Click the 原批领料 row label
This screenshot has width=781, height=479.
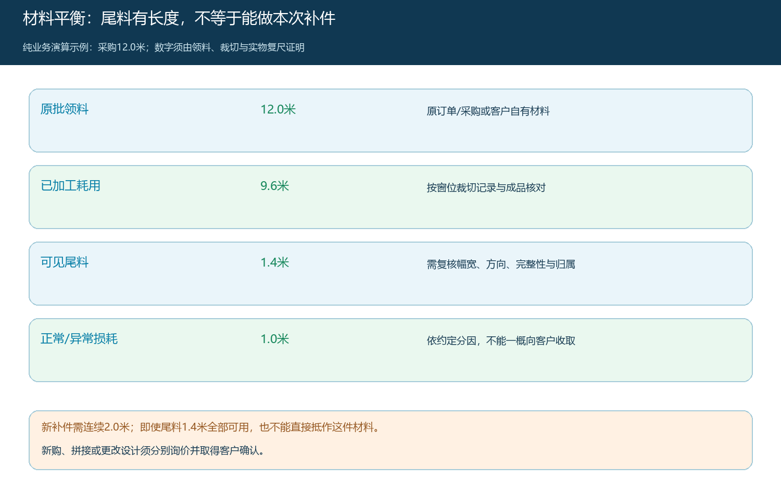[65, 109]
